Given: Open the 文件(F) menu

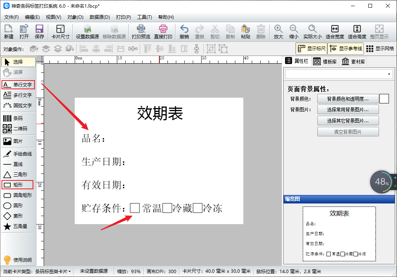Looking at the screenshot, I should [11, 17].
